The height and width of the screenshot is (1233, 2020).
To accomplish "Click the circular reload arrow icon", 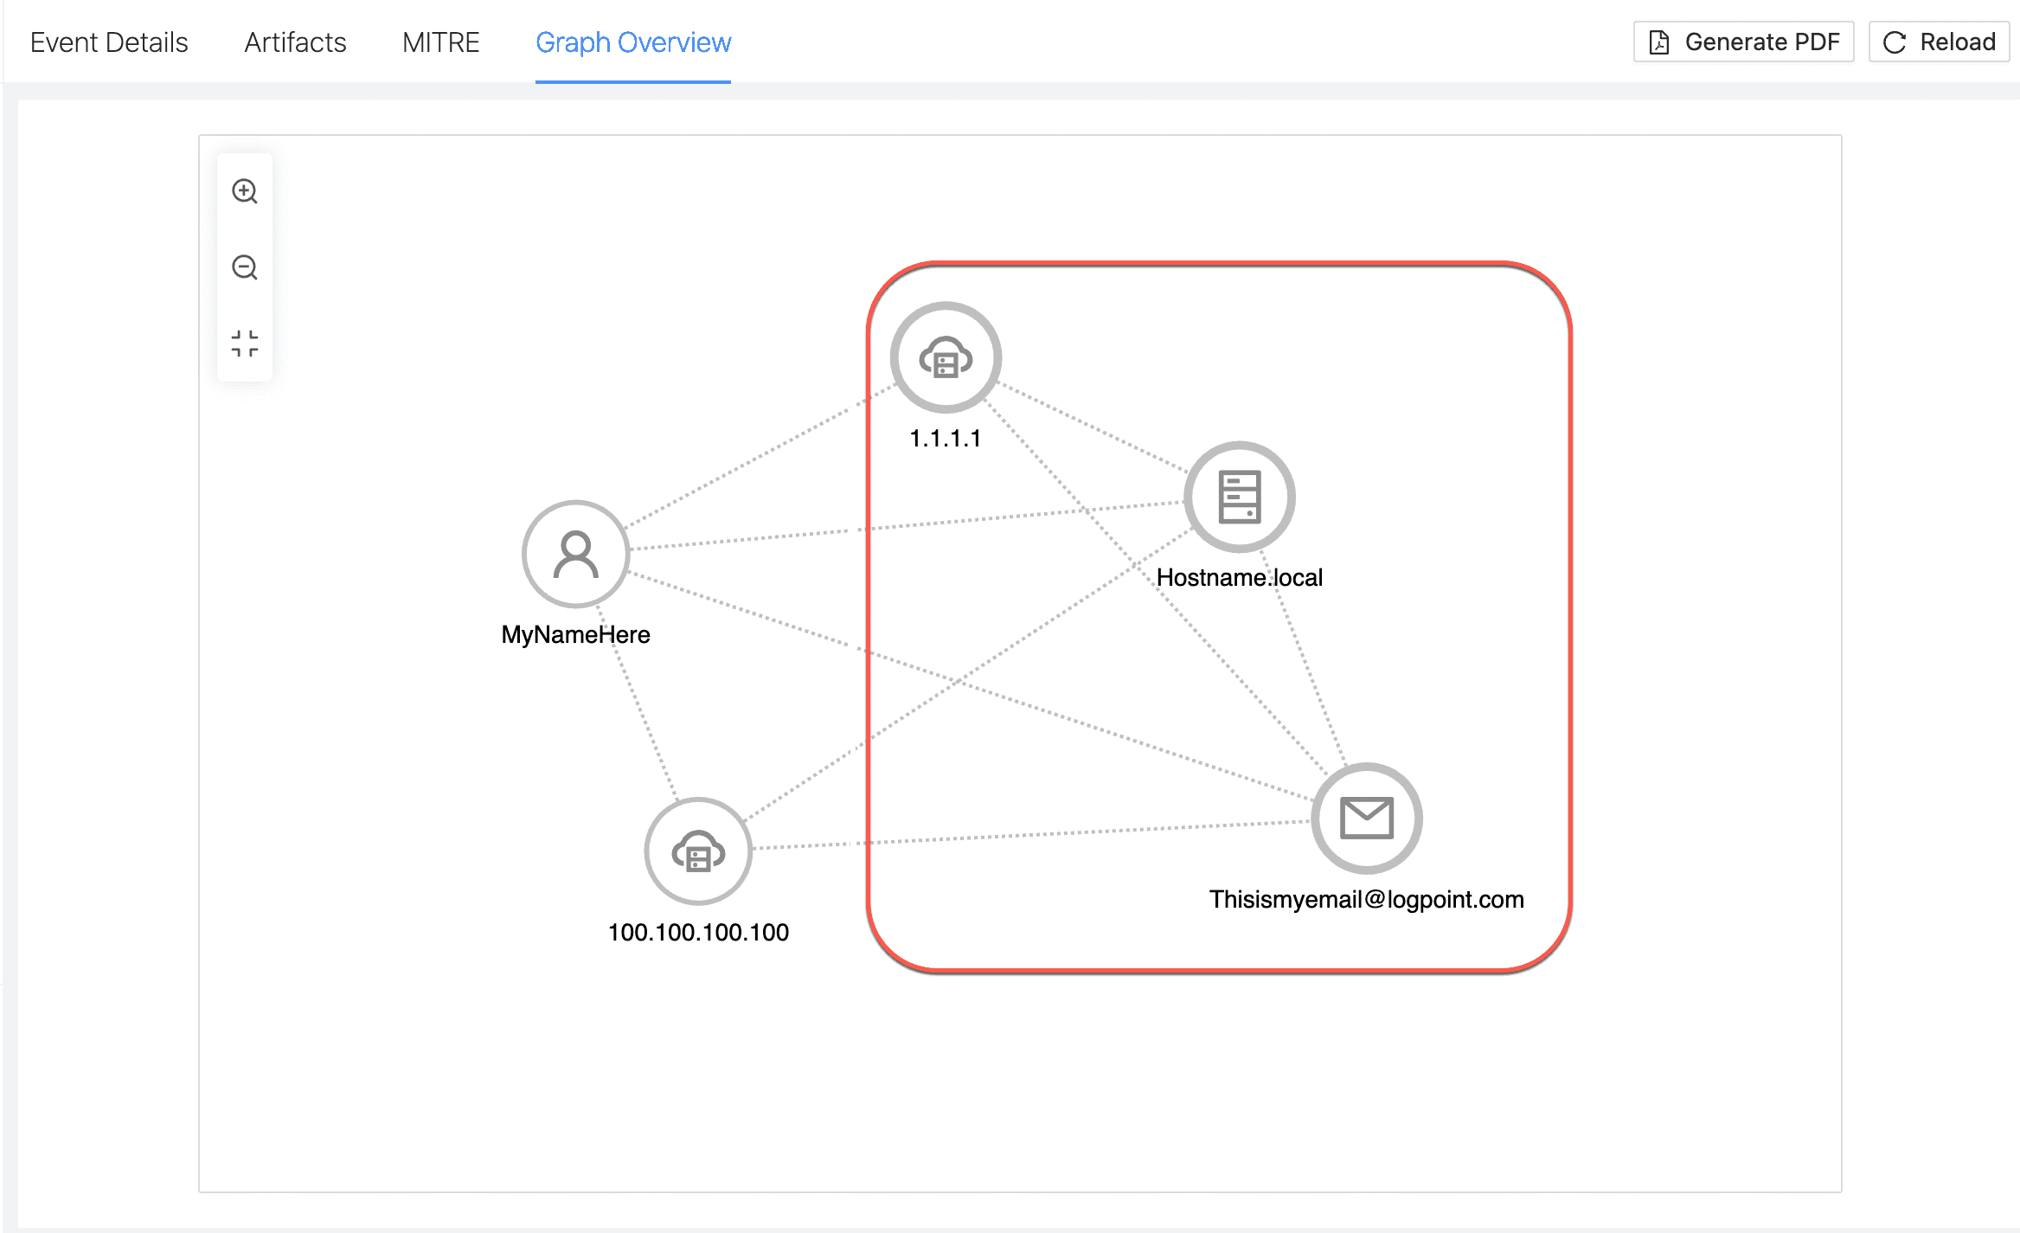I will (1895, 42).
